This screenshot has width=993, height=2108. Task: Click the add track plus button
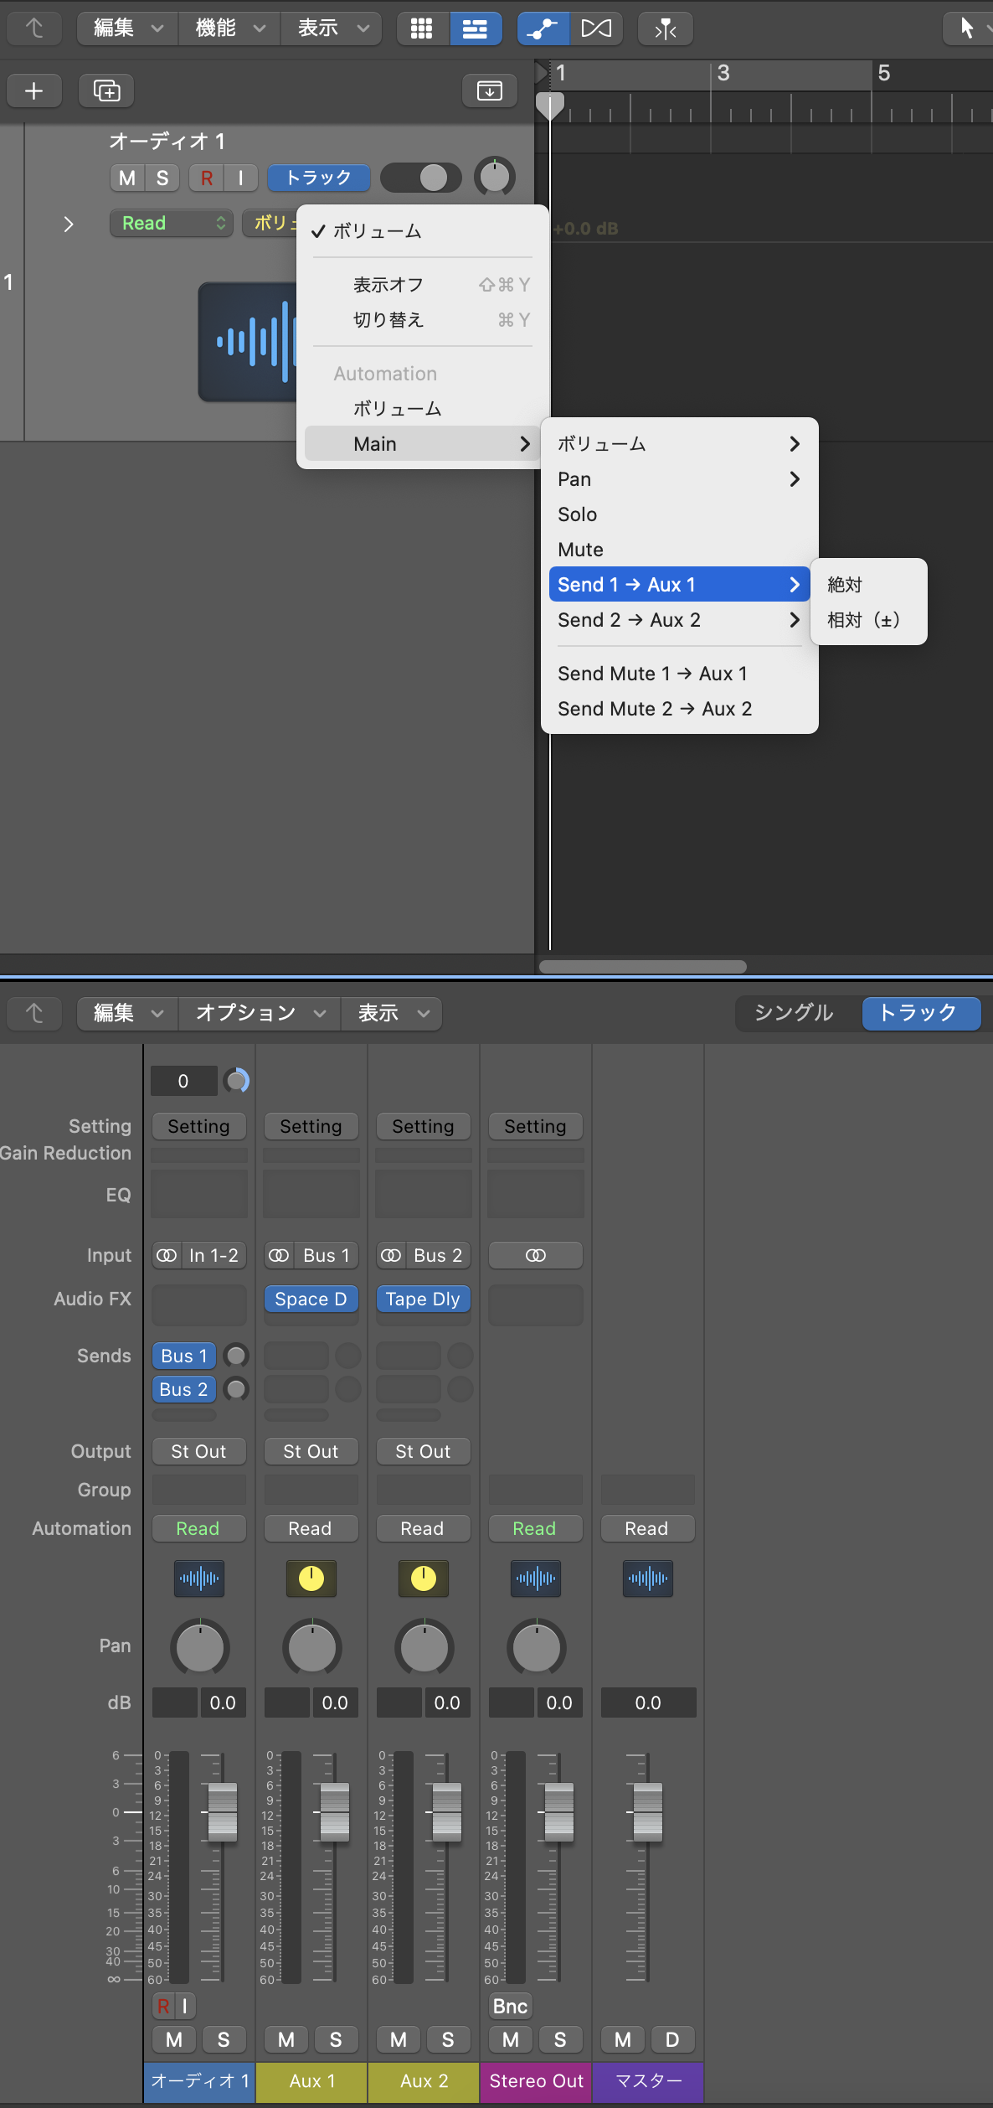click(x=34, y=90)
